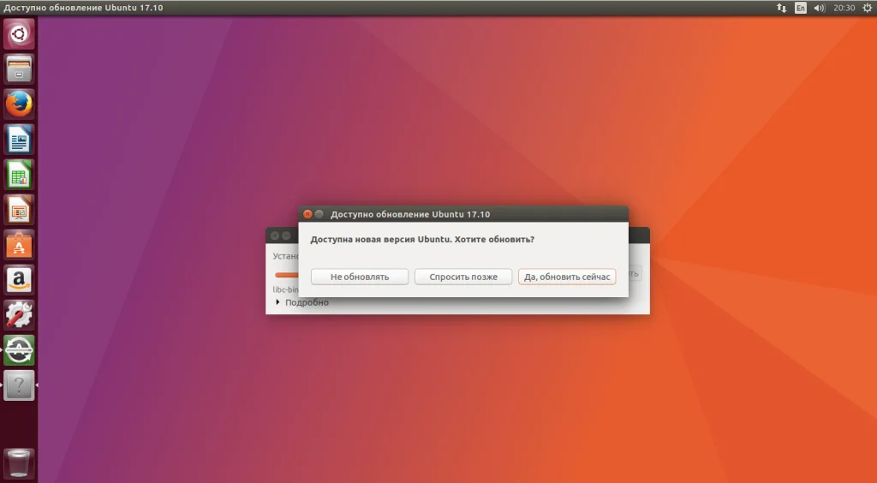The height and width of the screenshot is (483, 877).
Task: Close the Ubuntu 17.10 upgrade dialog
Action: click(307, 214)
